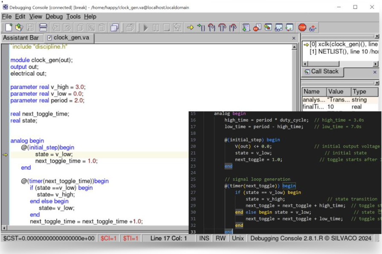This screenshot has width=382, height=254.
Task: Click the red STOP sign icon
Action: [302, 28]
